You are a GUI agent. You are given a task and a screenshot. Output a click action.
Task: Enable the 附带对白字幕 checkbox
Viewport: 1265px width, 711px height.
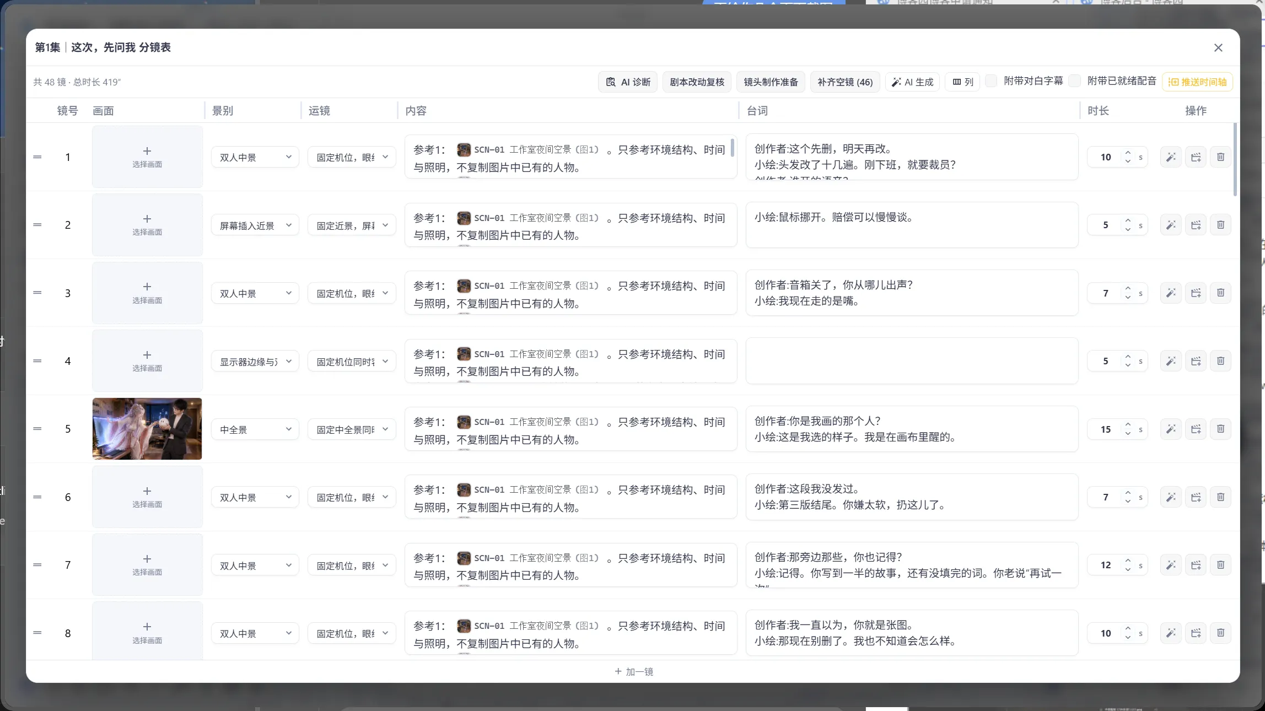tap(991, 81)
